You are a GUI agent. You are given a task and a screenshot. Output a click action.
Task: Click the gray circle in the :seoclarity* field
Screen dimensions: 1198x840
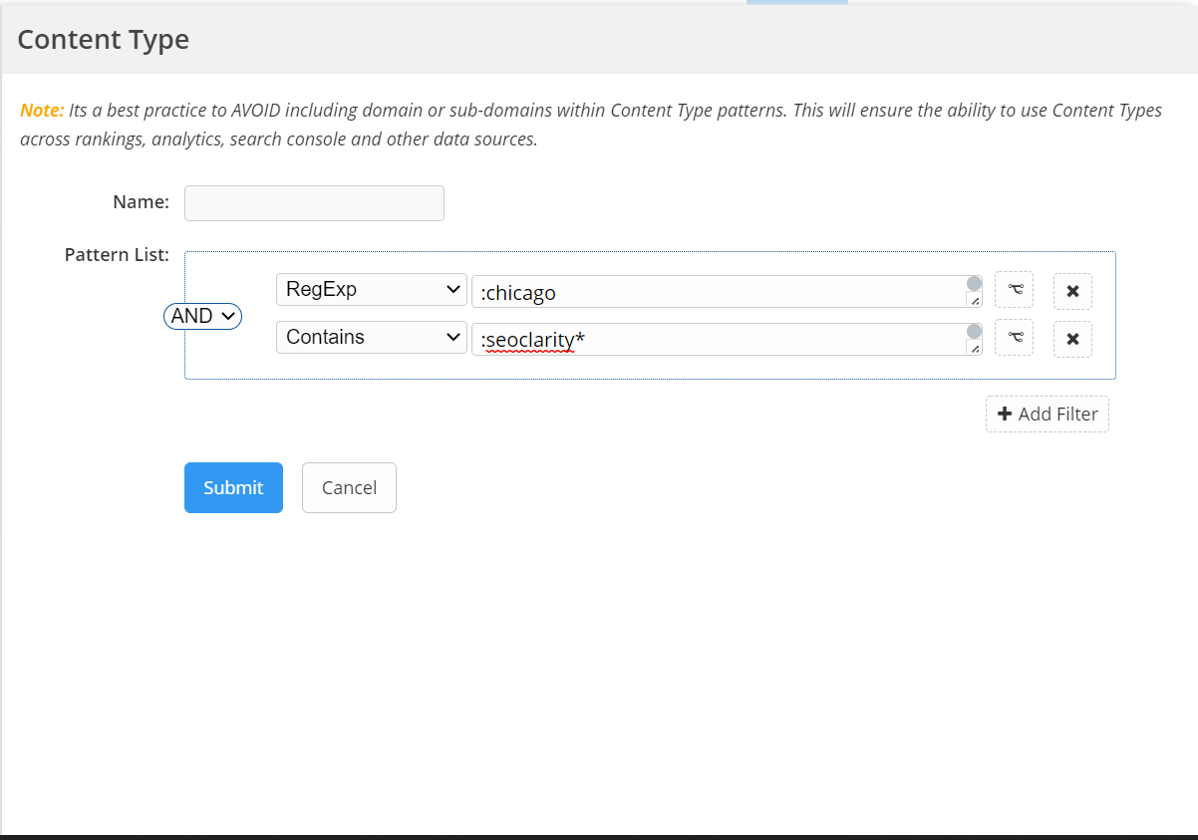974,332
